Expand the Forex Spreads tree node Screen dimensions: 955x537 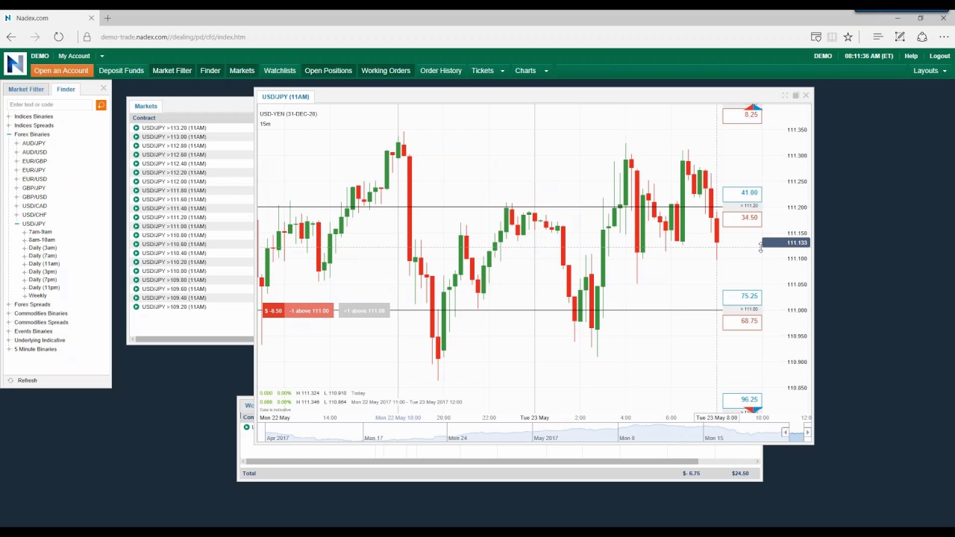[8, 304]
